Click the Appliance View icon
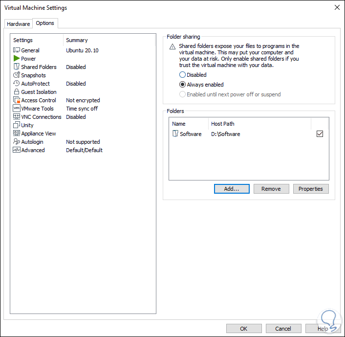Viewport: 345px width, 337px height. 17,133
